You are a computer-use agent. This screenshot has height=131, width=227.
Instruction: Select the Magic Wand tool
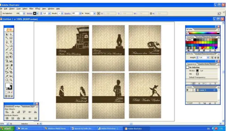pos(7,38)
